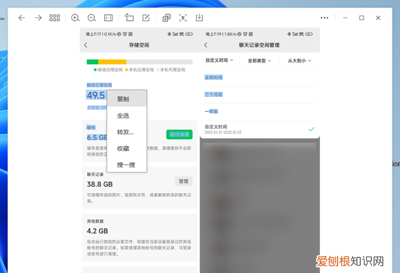Edit the image with pencil icon
400x273 pixels.
(x=146, y=18)
